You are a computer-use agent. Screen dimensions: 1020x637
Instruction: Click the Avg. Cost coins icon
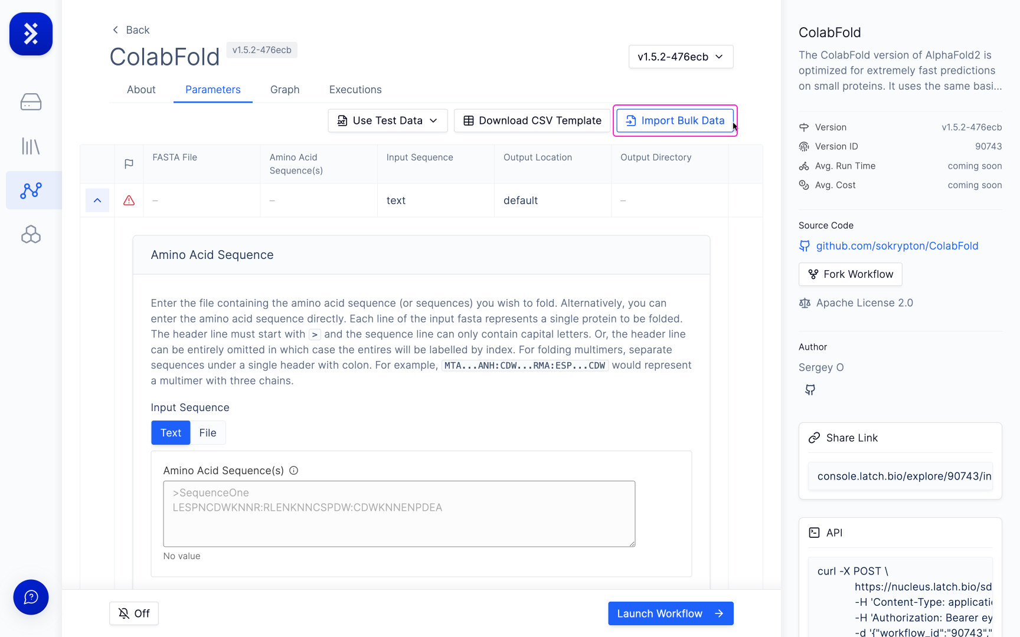(804, 185)
